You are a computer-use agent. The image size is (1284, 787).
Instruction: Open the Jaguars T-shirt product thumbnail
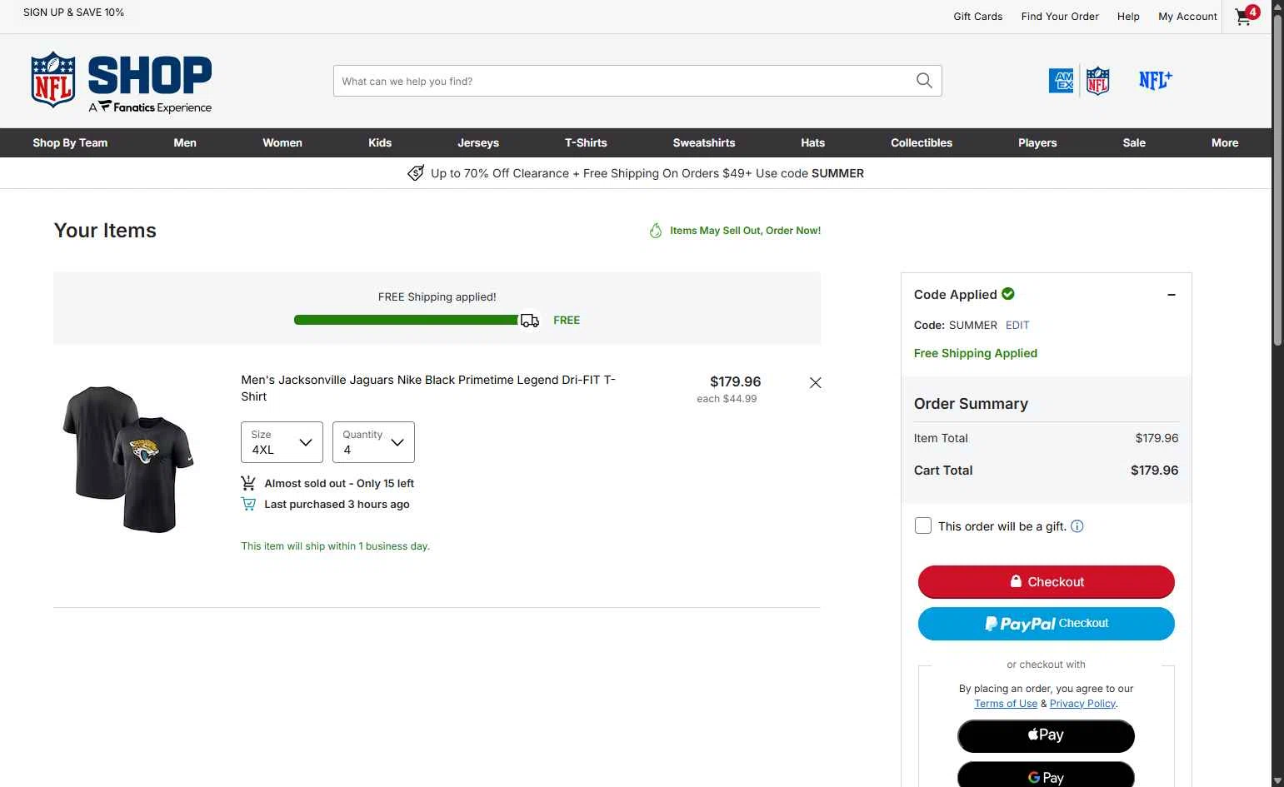[x=128, y=459]
